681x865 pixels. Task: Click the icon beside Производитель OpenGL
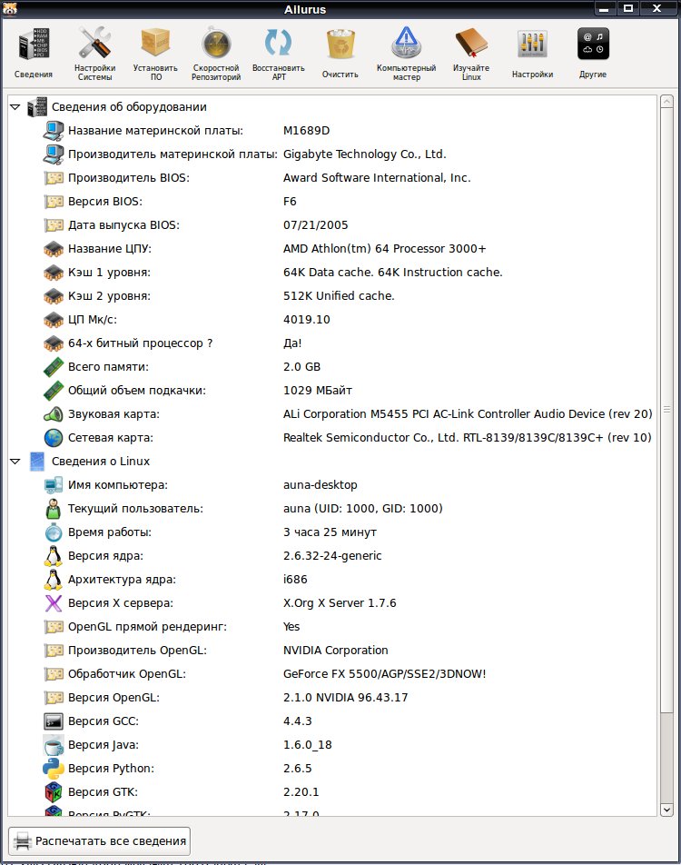point(54,651)
